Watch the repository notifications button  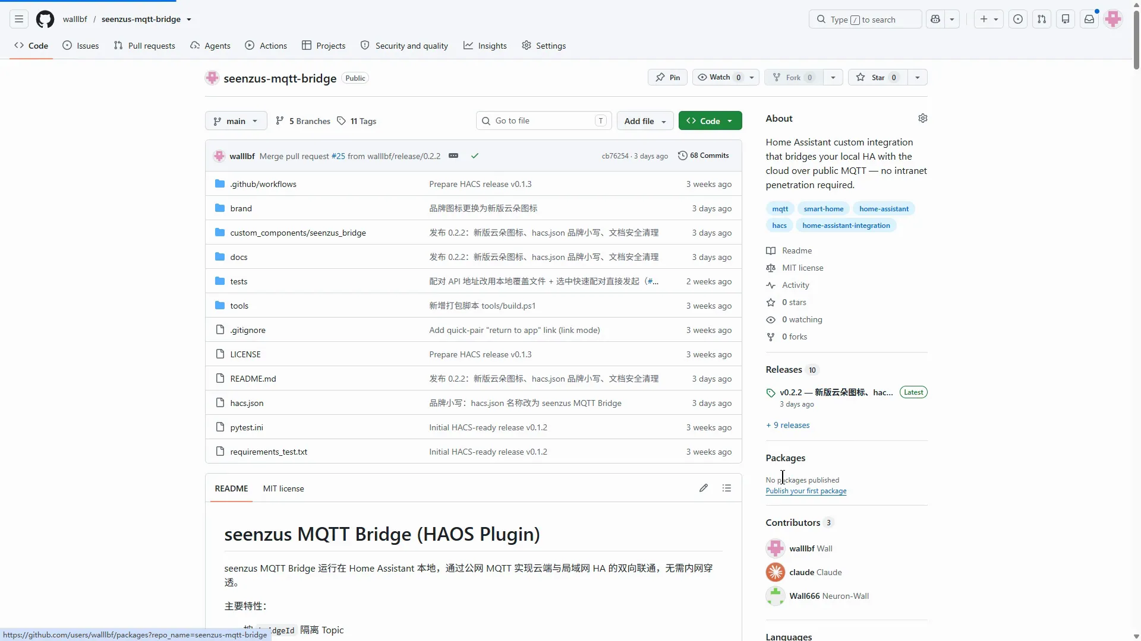coord(726,77)
